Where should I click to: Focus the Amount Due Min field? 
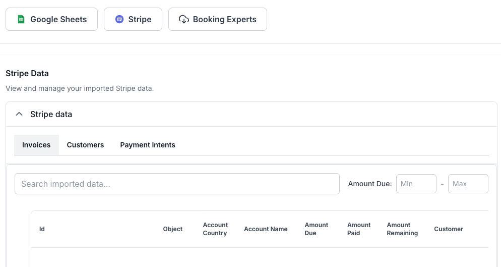416,184
